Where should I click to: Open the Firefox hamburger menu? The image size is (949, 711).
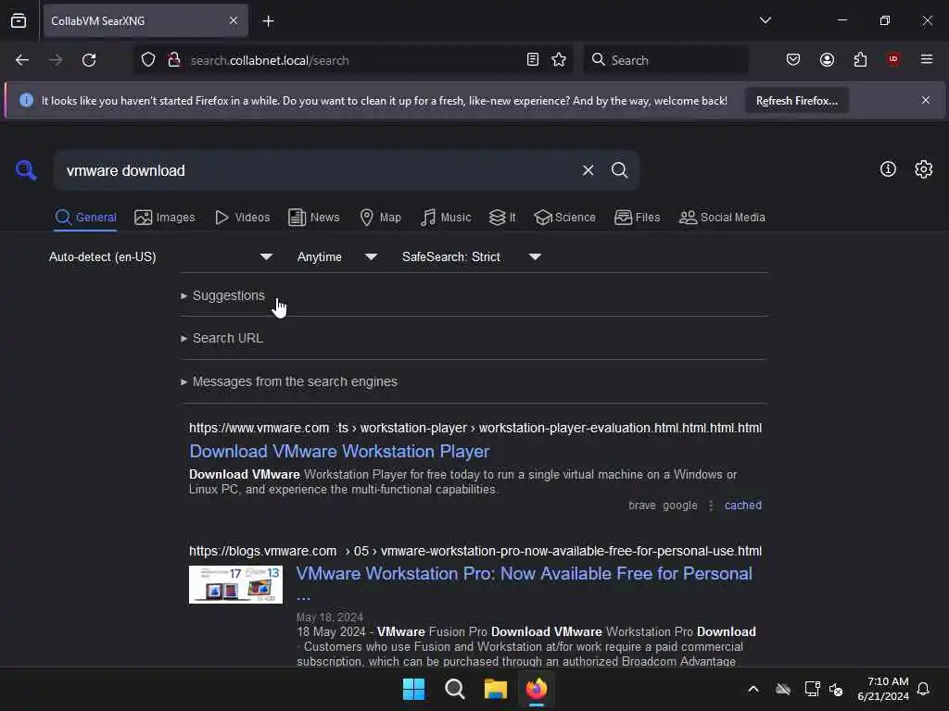tap(927, 59)
